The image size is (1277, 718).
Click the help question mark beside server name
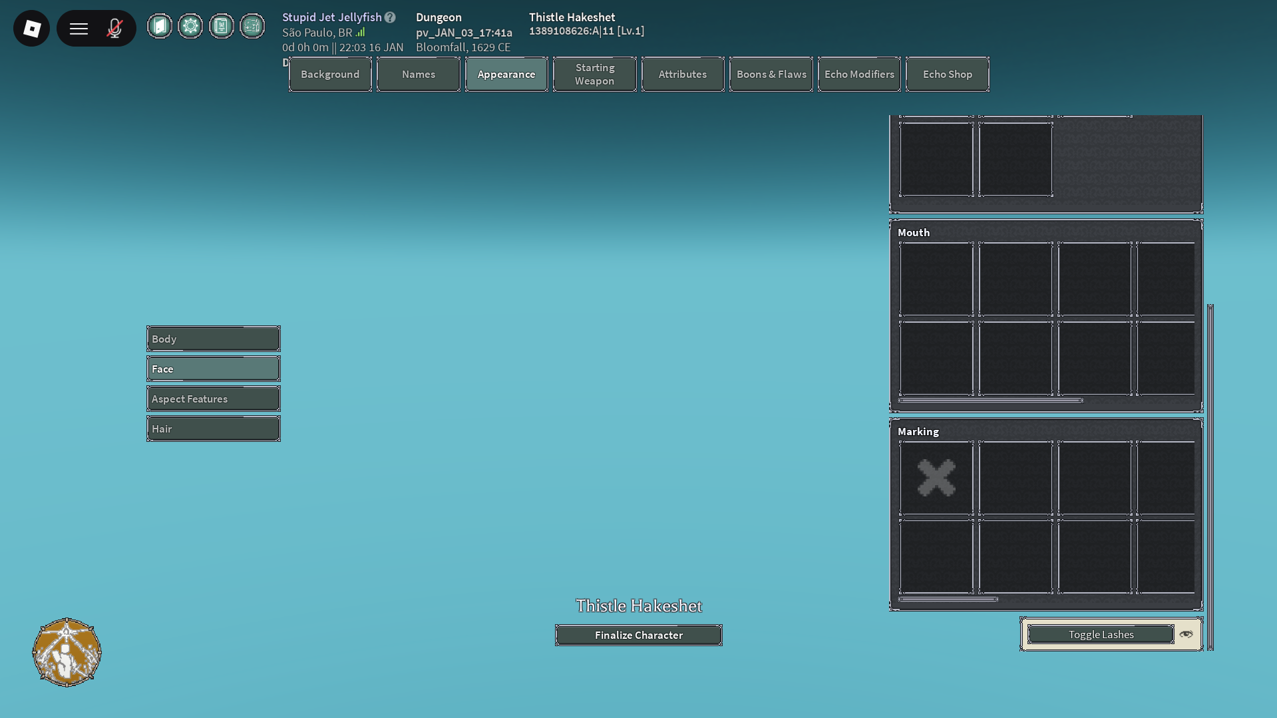390,17
